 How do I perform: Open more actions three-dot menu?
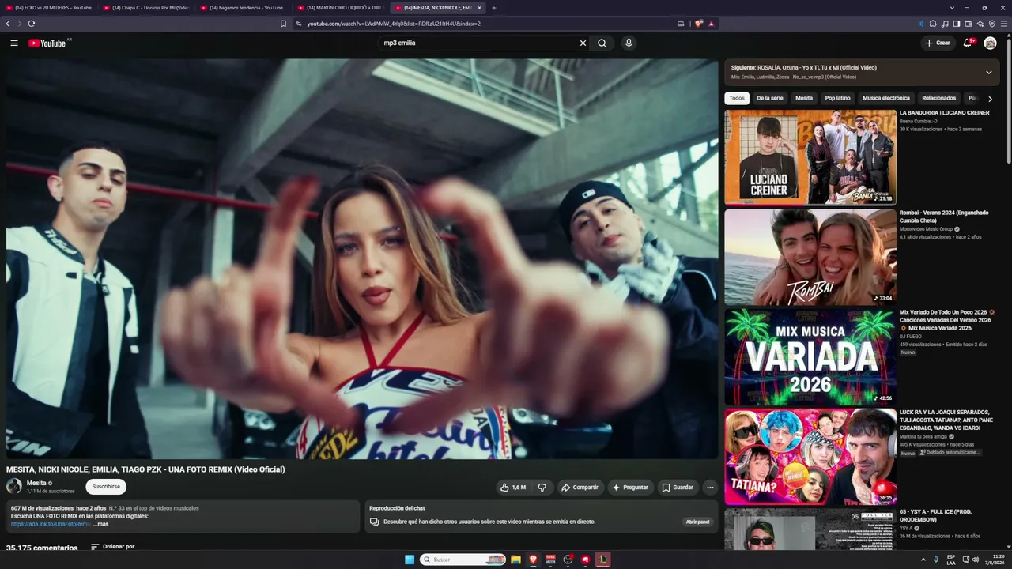[x=710, y=488]
